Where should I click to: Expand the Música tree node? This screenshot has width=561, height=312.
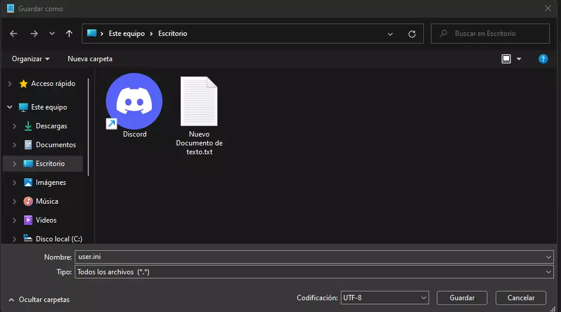click(x=14, y=201)
